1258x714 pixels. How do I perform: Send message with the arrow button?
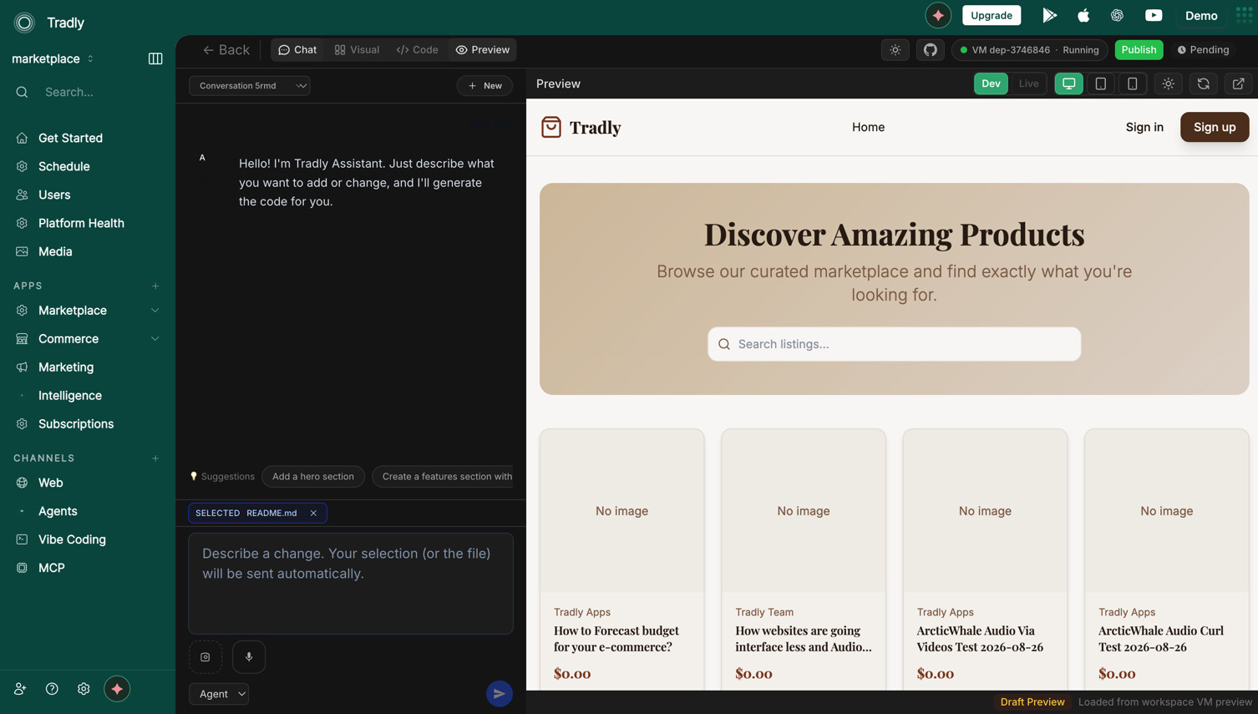500,694
